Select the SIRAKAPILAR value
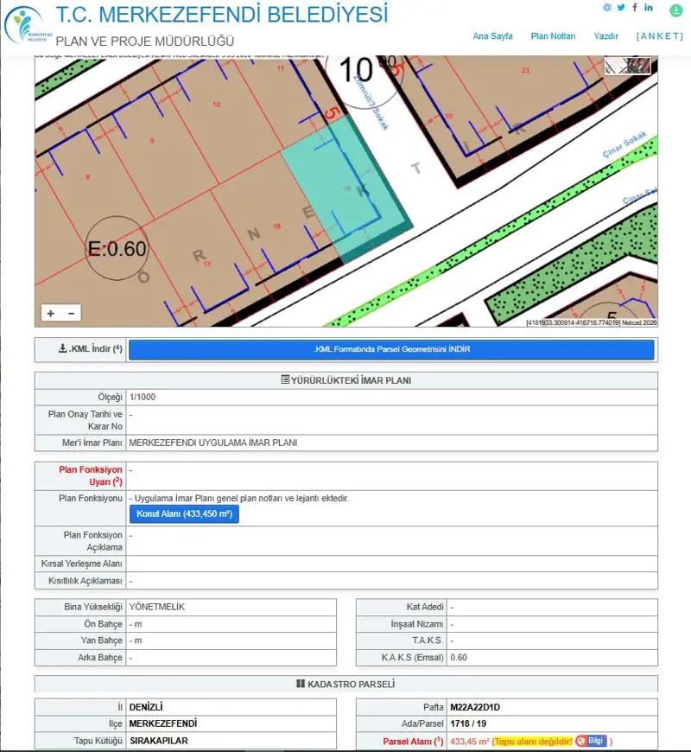This screenshot has width=691, height=752. (x=159, y=741)
